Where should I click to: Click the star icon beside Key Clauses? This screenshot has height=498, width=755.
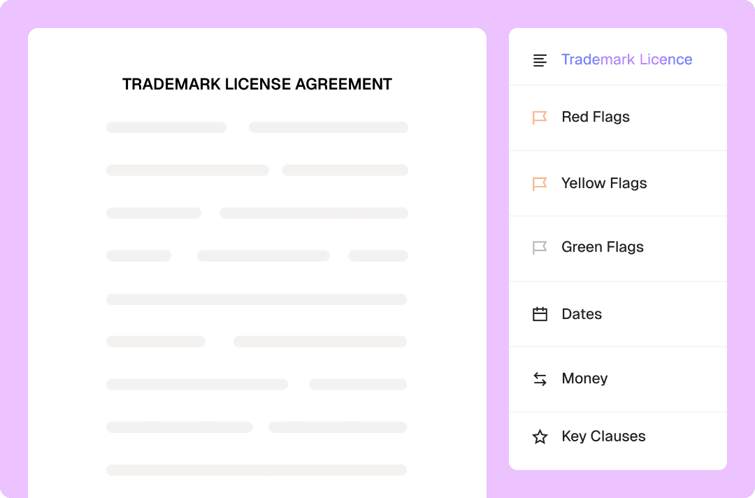[x=540, y=437]
